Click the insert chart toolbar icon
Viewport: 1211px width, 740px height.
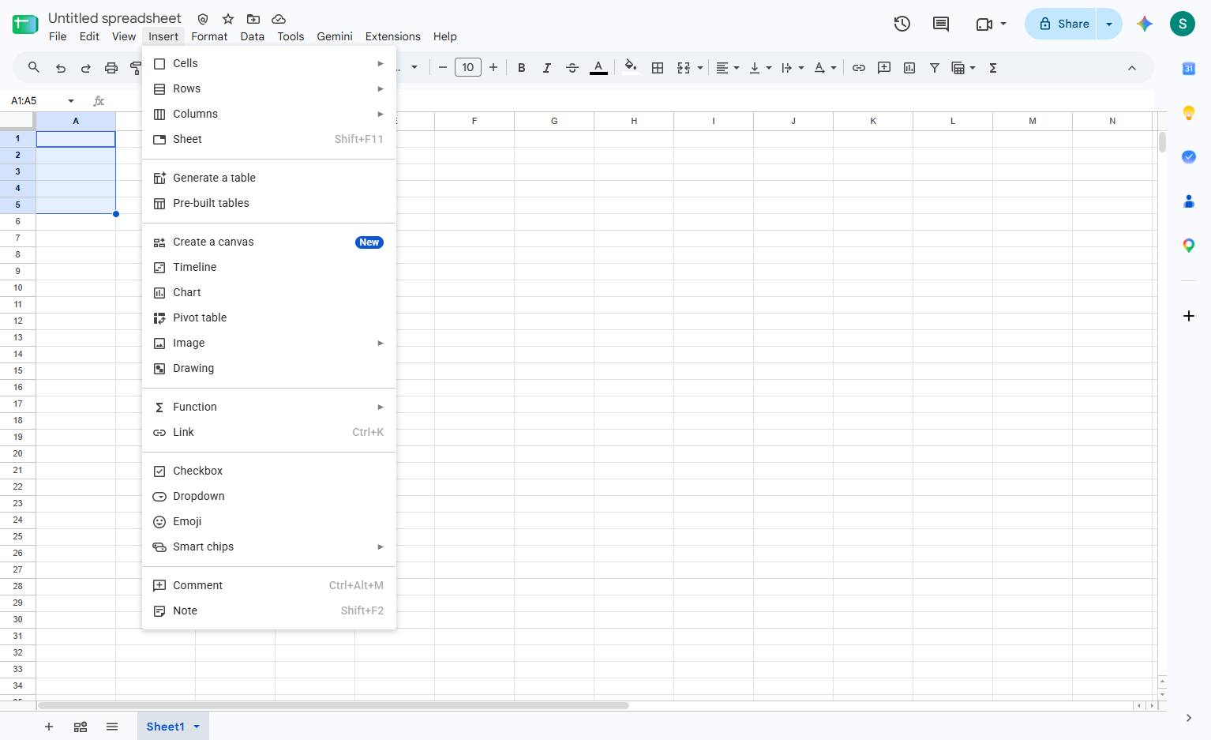[x=909, y=68]
